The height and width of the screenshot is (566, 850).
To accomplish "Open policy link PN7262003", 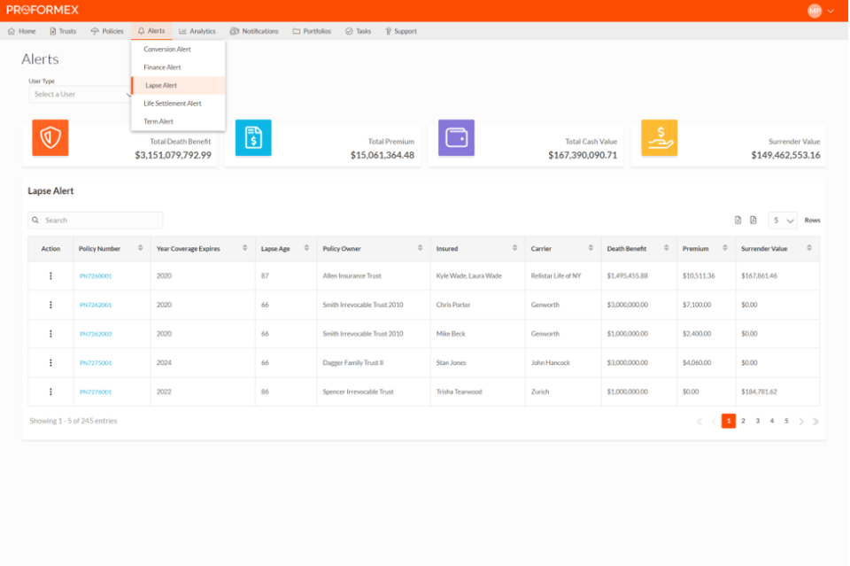I will tap(96, 334).
